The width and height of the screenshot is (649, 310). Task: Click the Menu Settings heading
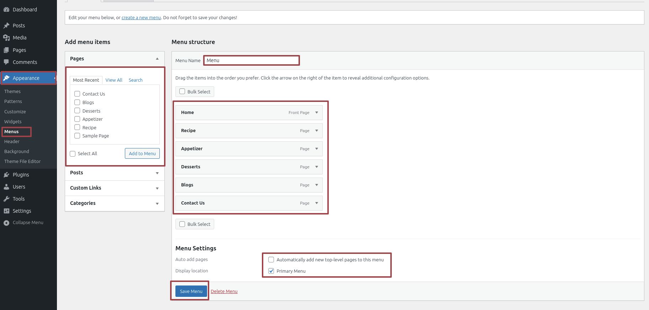pos(196,248)
